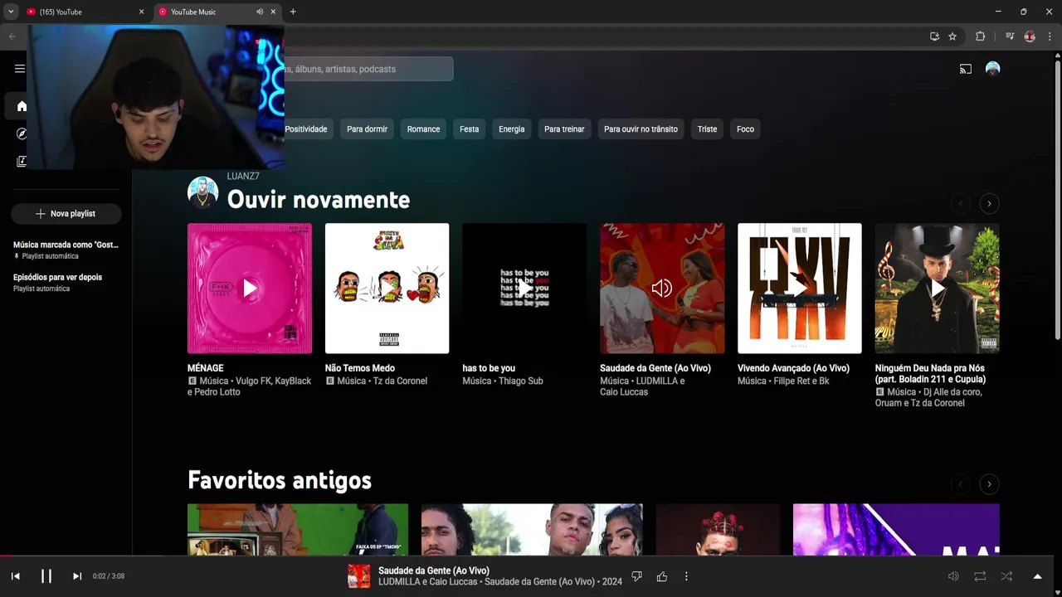Play the has to be you thumbnail
The image size is (1062, 597).
524,289
